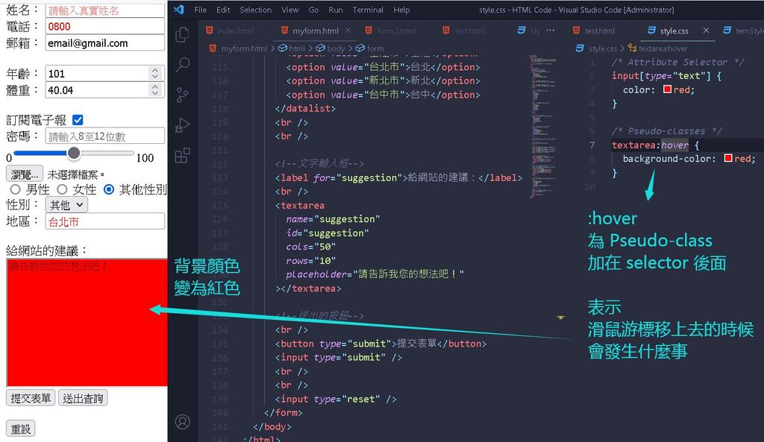Viewport: 764px width, 442px height.
Task: Switch to the style.css tab in right group
Action: click(674, 31)
